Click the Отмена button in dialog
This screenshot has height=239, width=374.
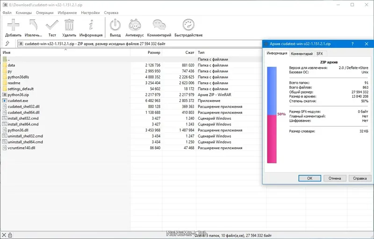click(x=335, y=178)
